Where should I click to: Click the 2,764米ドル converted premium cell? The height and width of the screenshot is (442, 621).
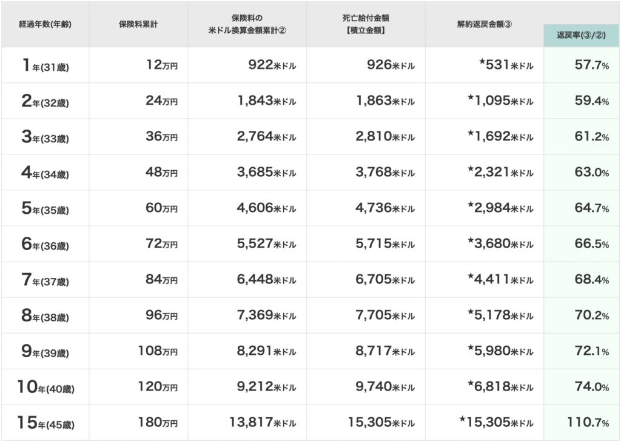(266, 137)
